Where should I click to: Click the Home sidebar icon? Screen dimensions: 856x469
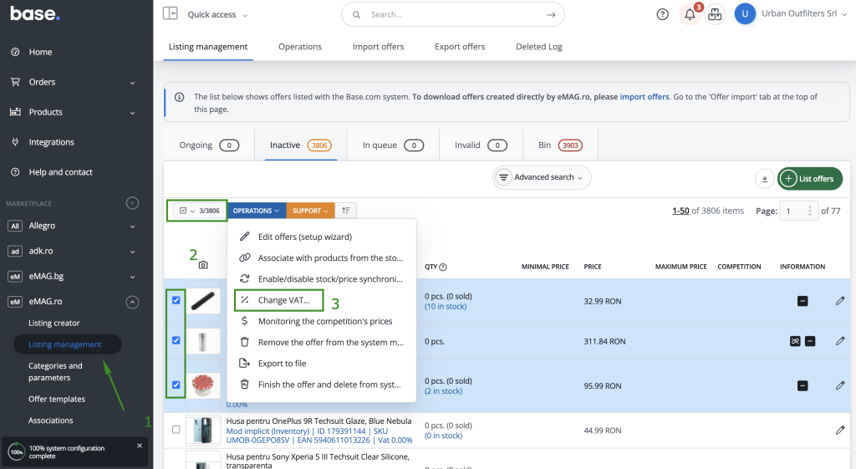point(15,52)
